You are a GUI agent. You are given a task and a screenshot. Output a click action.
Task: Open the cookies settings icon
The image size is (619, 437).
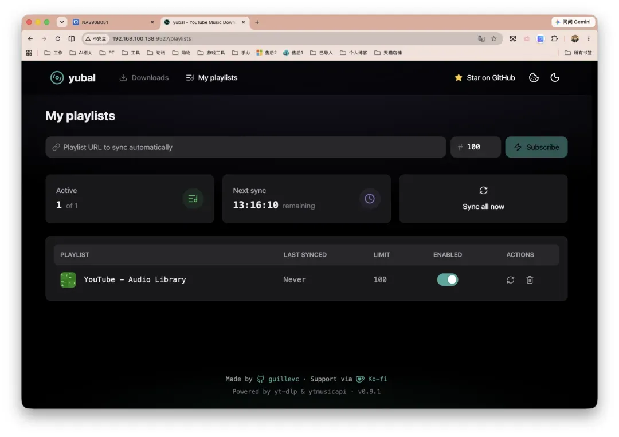(x=534, y=78)
